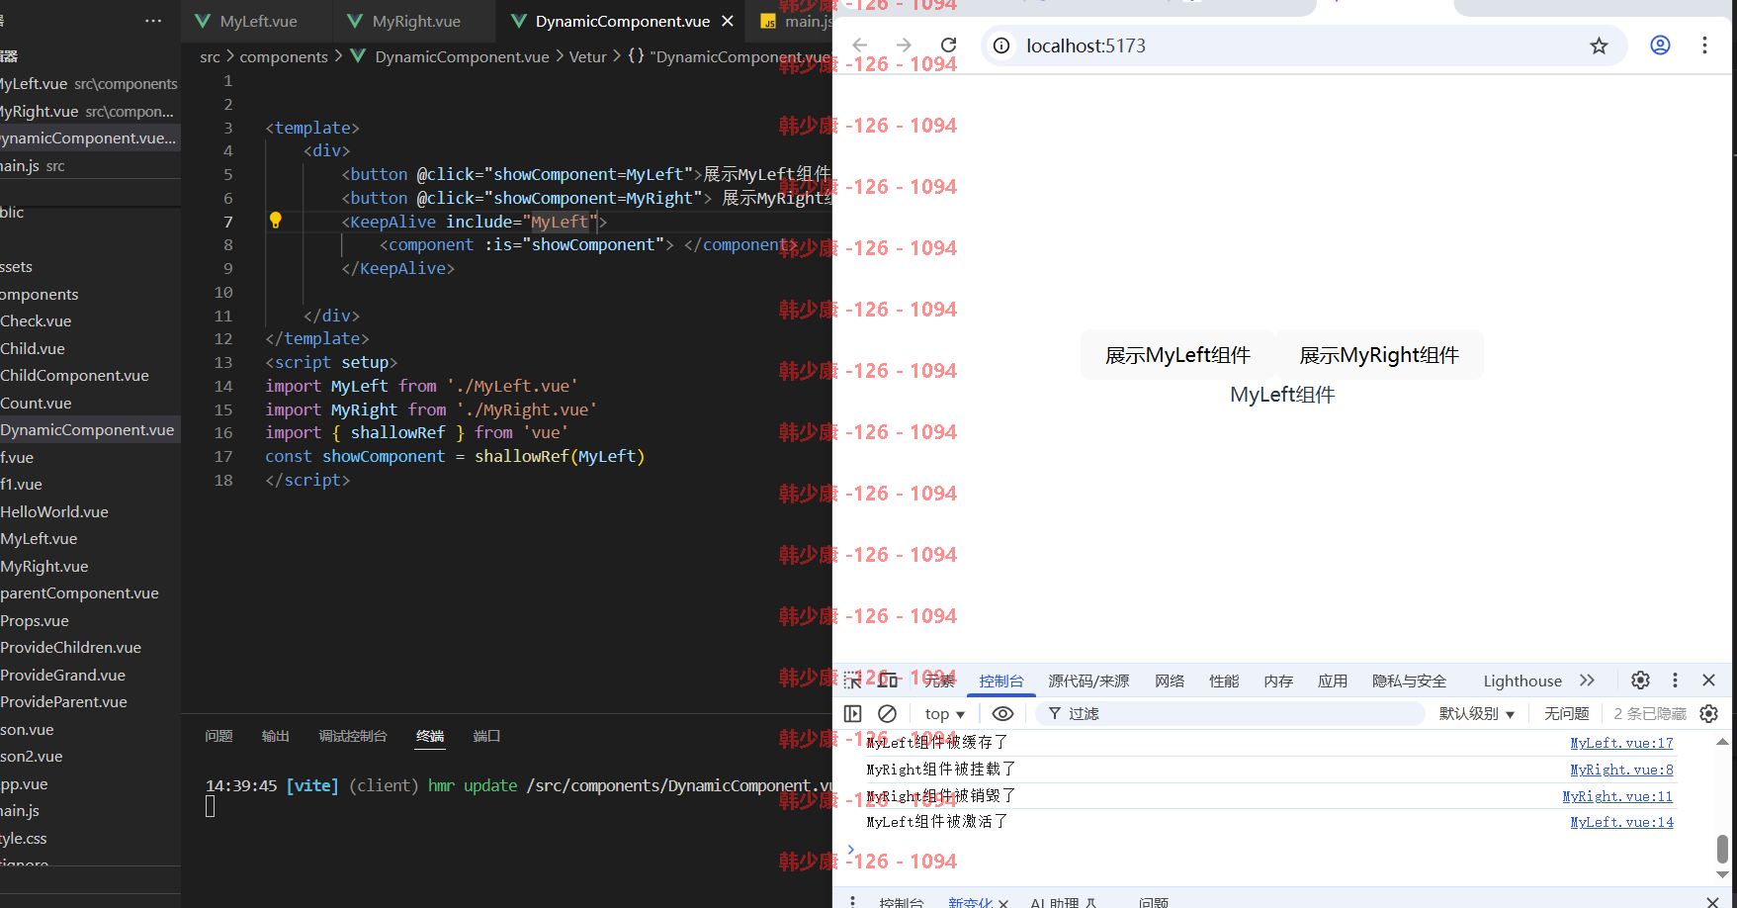Select the 终端 terminal panel tab
Viewport: 1737px width, 908px height.
(x=430, y=736)
